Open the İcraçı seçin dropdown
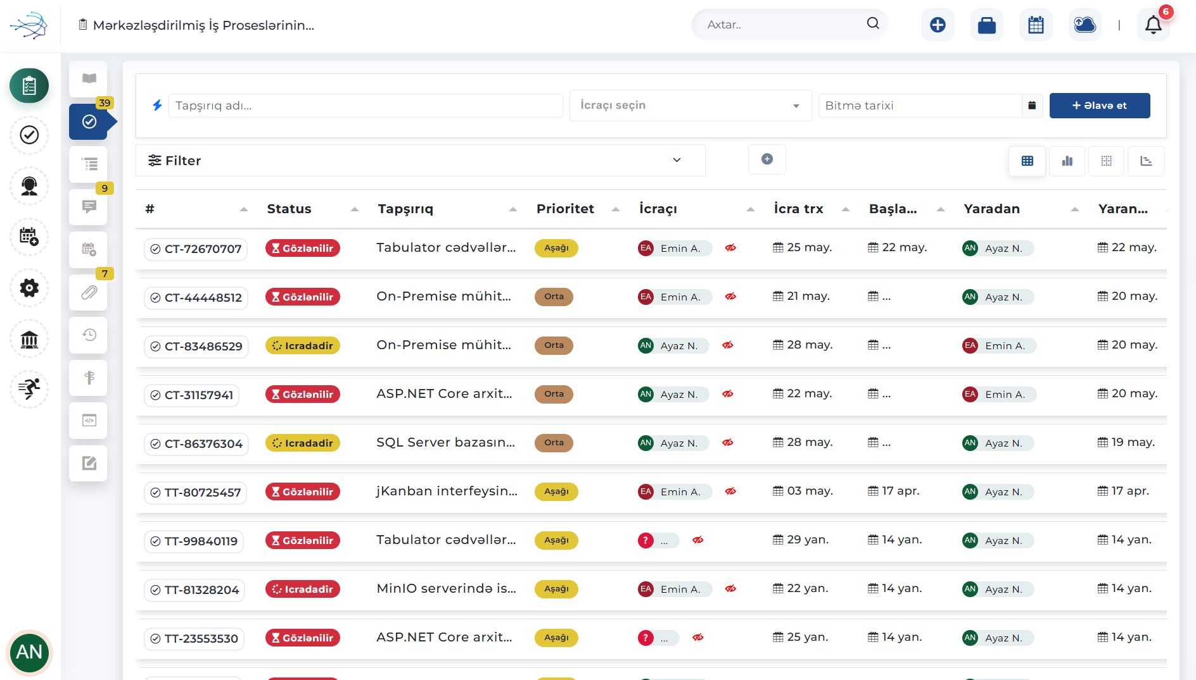This screenshot has width=1196, height=680. 690,106
